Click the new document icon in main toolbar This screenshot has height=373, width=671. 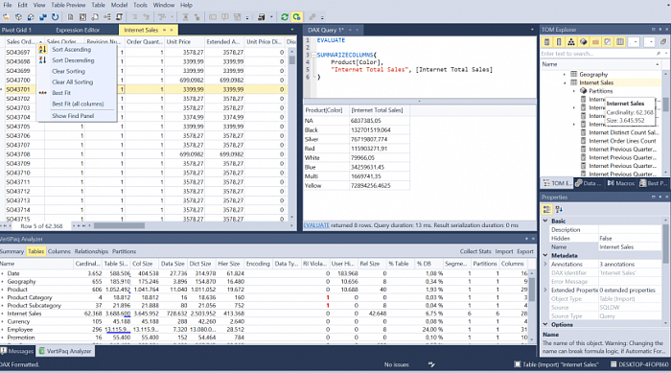(71, 17)
